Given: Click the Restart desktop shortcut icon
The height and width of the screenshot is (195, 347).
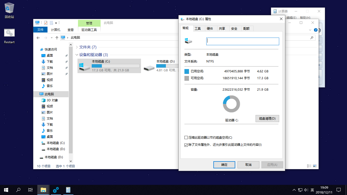Looking at the screenshot, I should point(9,33).
